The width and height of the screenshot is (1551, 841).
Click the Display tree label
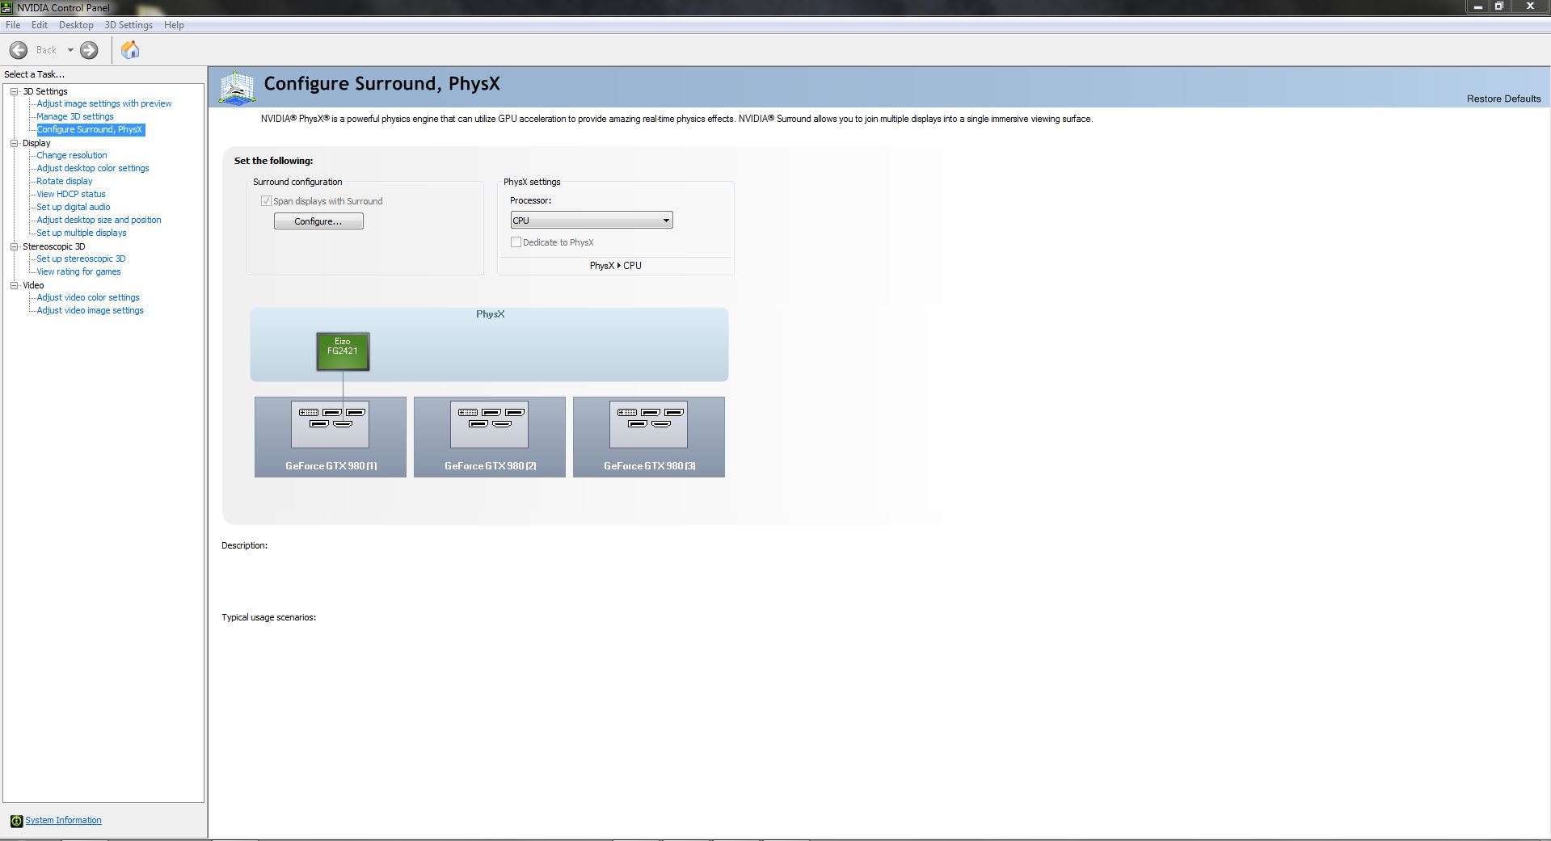[x=36, y=143]
